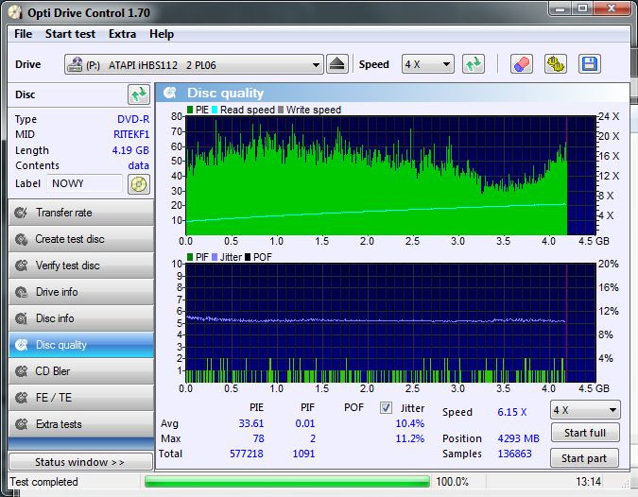Click the Start part button
638x497 pixels.
584,458
